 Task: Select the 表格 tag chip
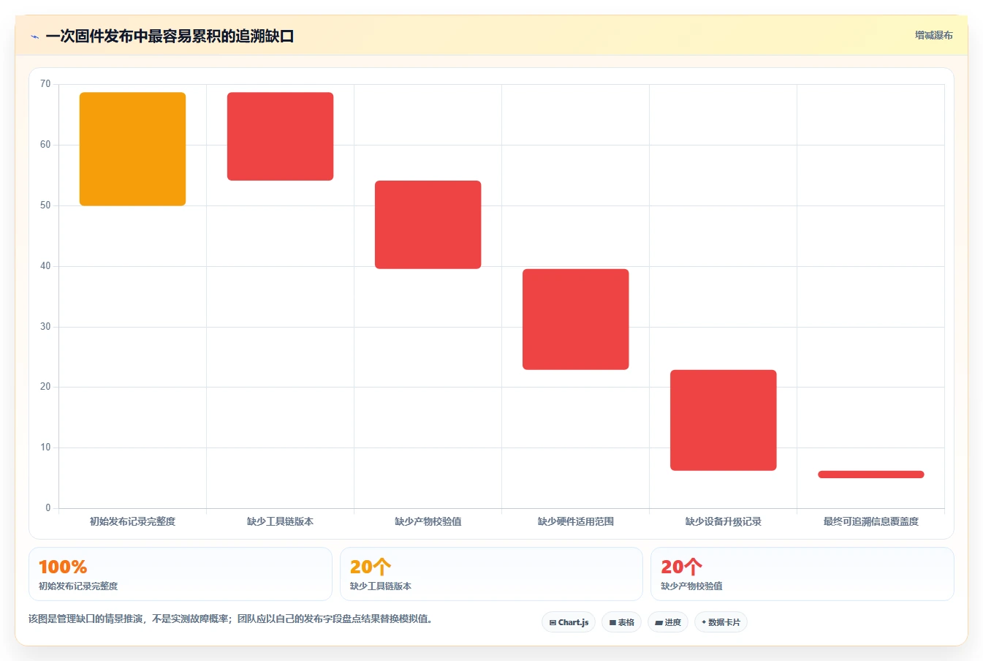(x=621, y=622)
